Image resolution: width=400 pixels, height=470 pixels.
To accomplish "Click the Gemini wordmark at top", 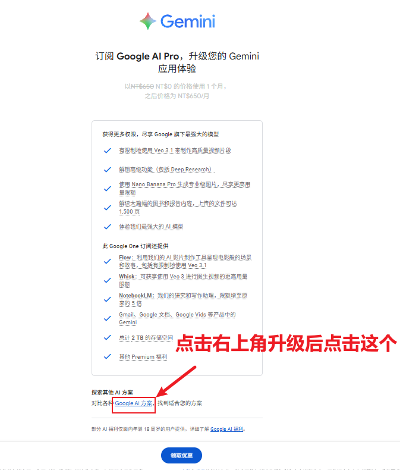I will [x=188, y=21].
